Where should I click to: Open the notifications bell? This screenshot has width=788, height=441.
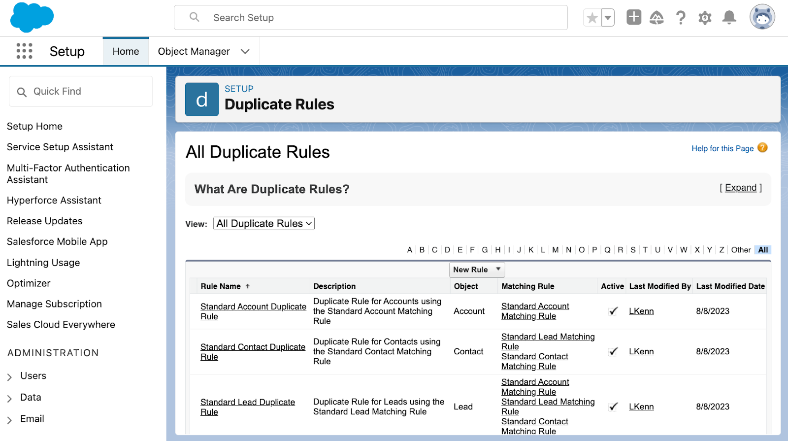point(729,18)
